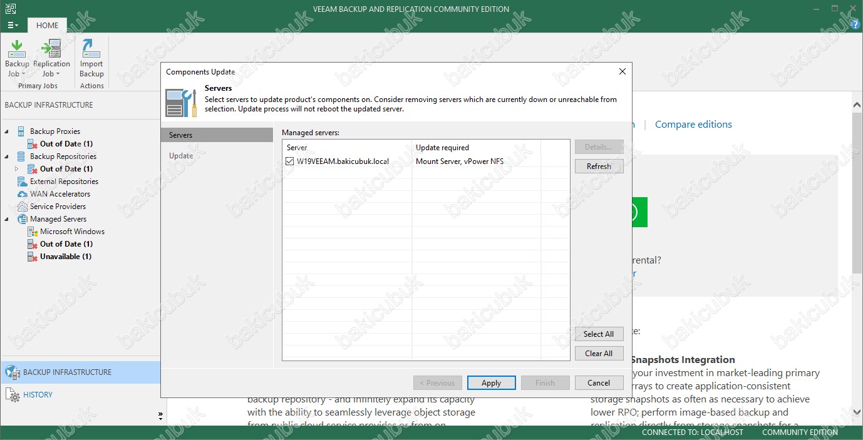Open the Backup Job ribbon button
This screenshot has width=863, height=440.
(x=17, y=59)
